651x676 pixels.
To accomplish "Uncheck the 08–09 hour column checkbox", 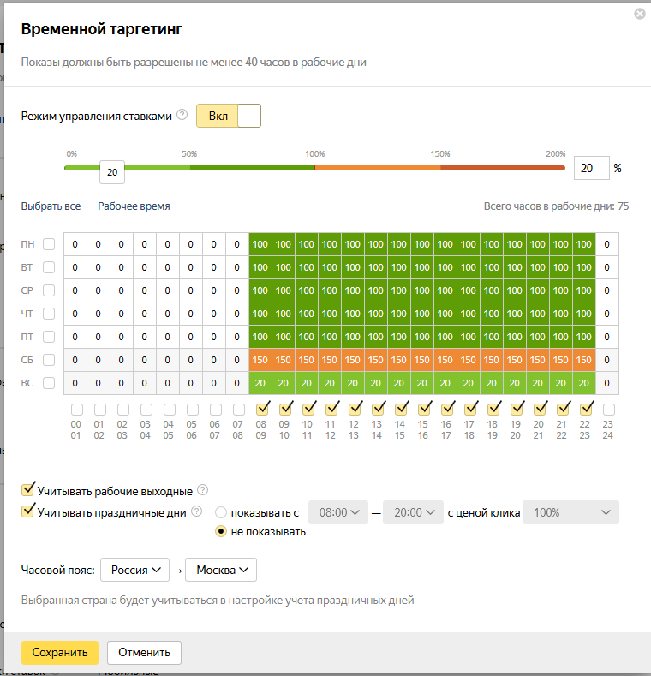I will coord(262,409).
